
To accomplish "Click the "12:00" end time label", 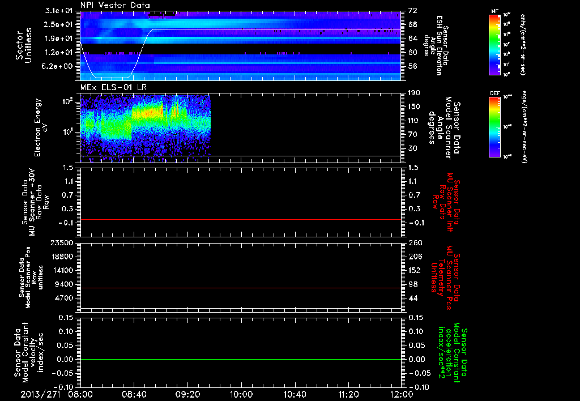I will (402, 394).
